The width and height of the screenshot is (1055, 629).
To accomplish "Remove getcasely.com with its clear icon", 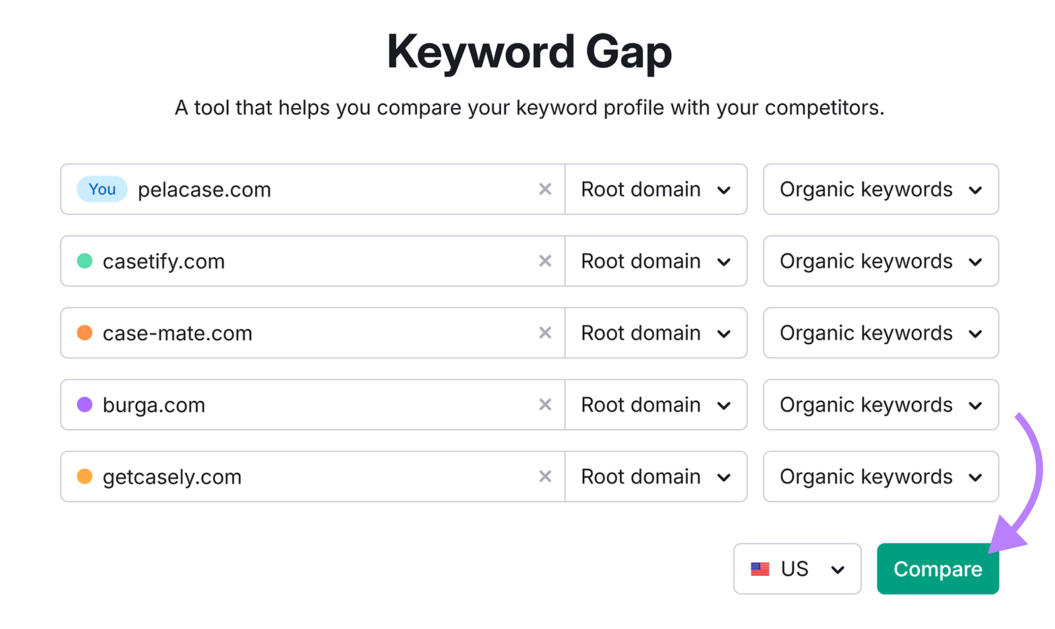I will (545, 477).
